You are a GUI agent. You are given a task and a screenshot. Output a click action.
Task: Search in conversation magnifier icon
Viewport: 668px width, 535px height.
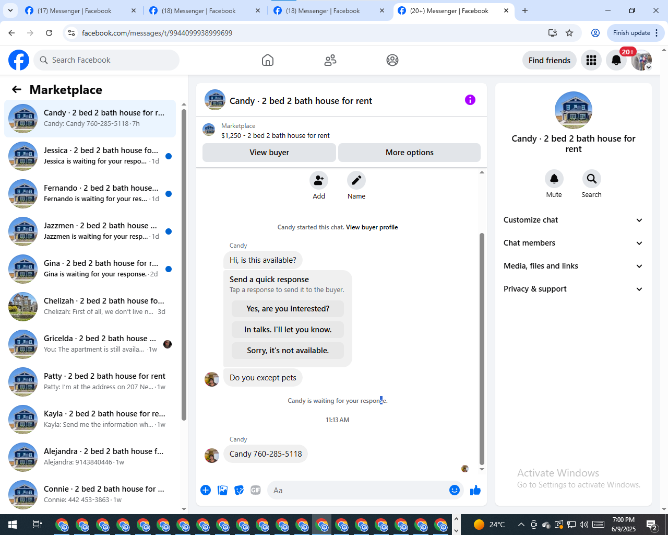point(591,179)
